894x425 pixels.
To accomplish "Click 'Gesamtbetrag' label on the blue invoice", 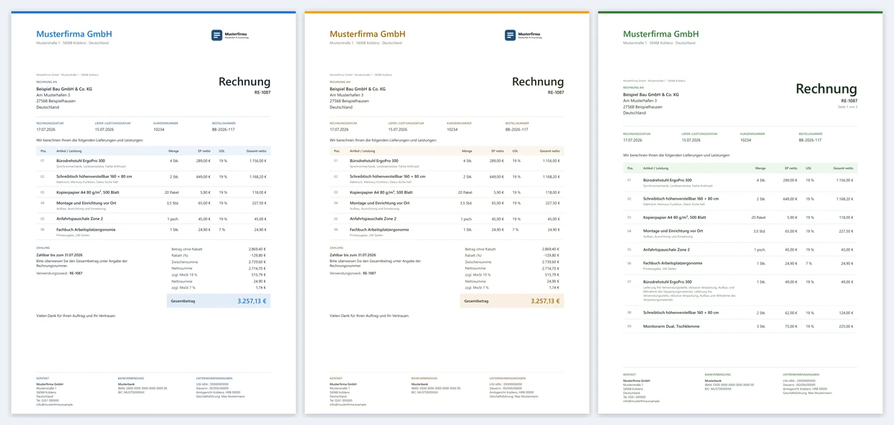I will [x=183, y=302].
